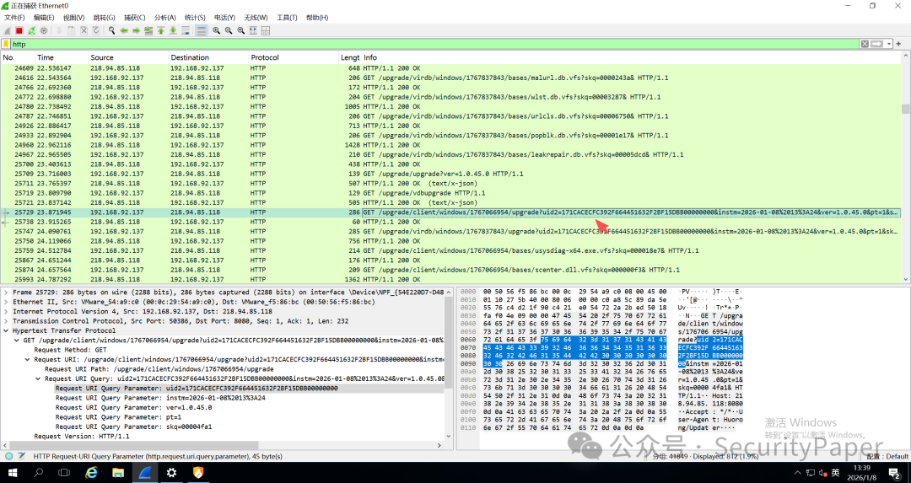Screen dimensions: 911x483
Task: Click packet details horizontal scrollbar
Action: click(131, 446)
